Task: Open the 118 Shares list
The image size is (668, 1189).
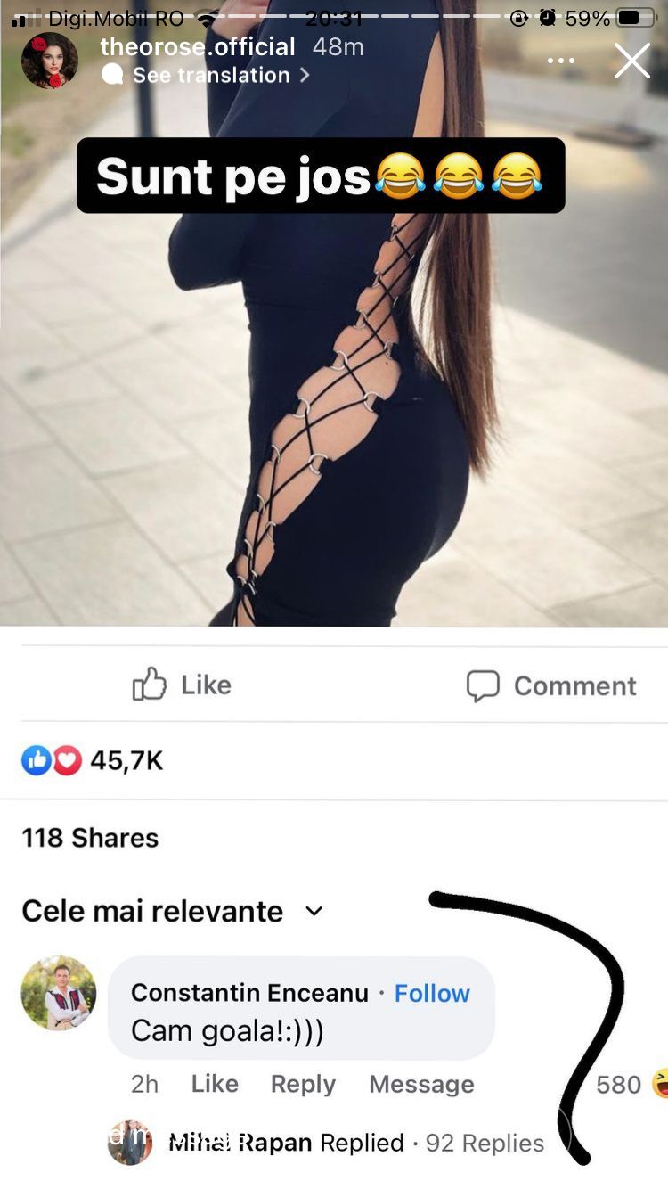Action: (90, 838)
